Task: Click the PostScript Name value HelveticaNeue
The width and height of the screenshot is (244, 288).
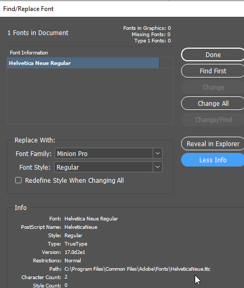Action: tap(81, 227)
